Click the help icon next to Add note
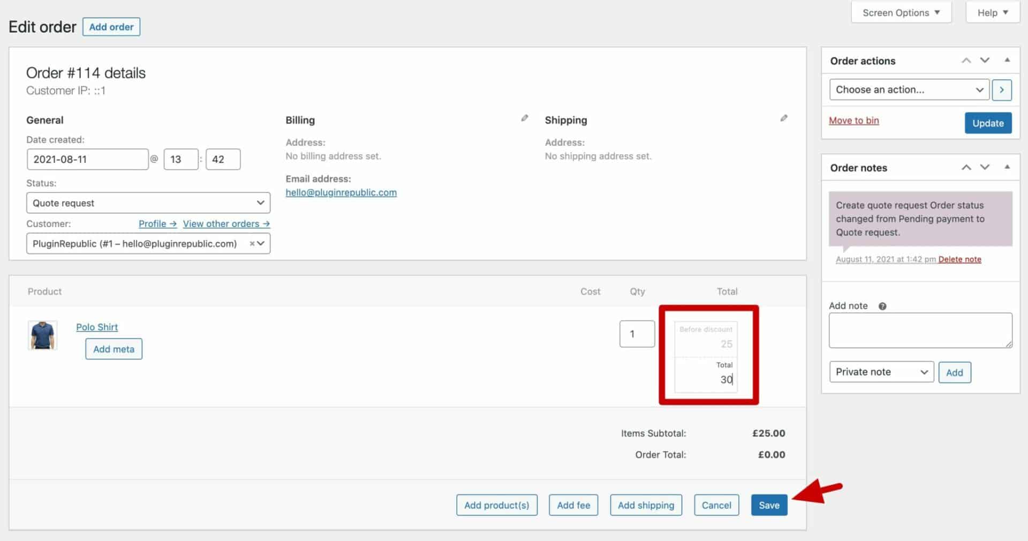1028x541 pixels. tap(882, 306)
